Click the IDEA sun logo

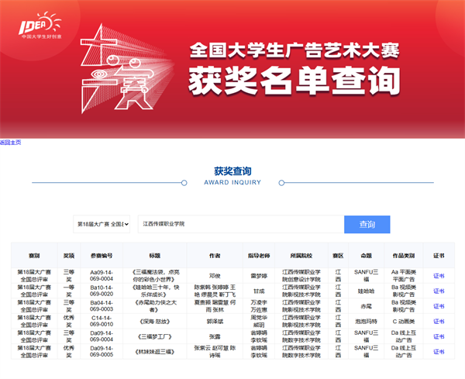tap(40, 26)
